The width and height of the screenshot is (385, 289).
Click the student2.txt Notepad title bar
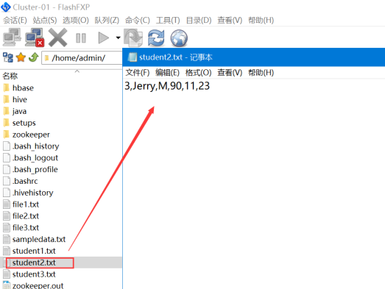(254, 57)
